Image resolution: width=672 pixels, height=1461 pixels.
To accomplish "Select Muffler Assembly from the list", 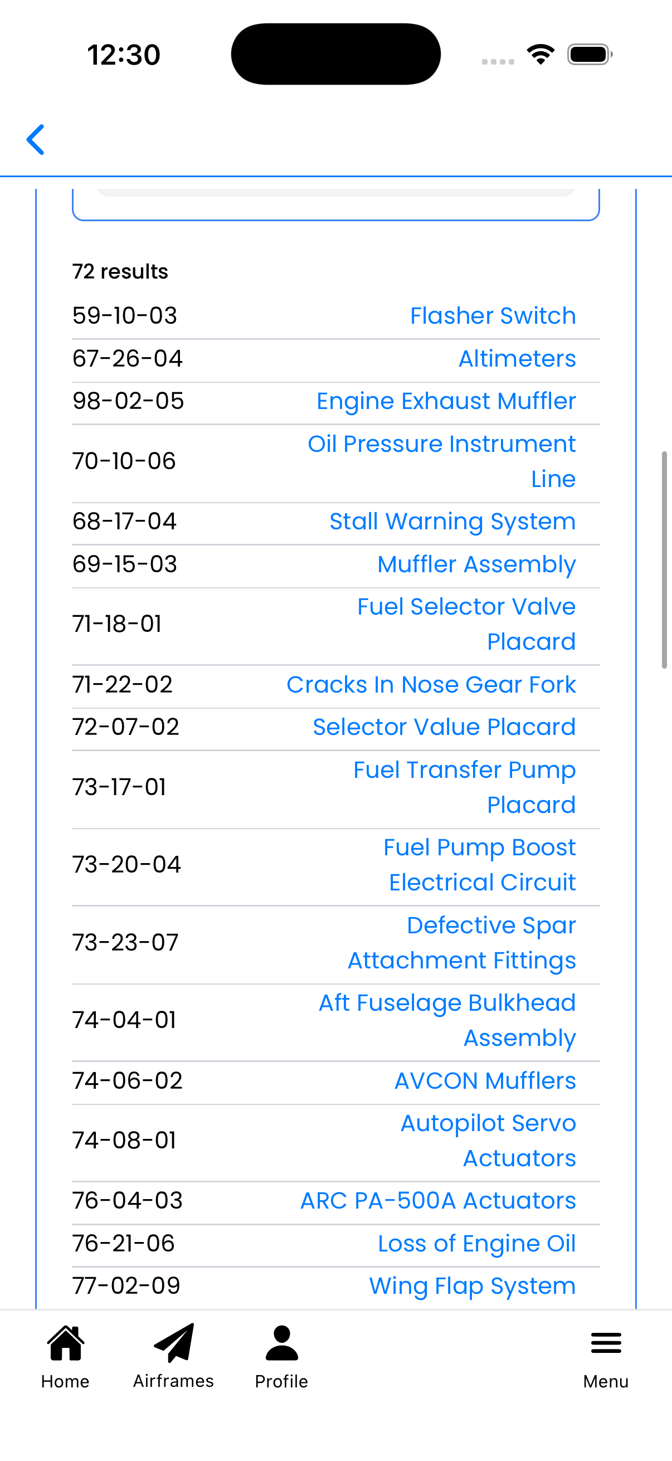I will [476, 564].
